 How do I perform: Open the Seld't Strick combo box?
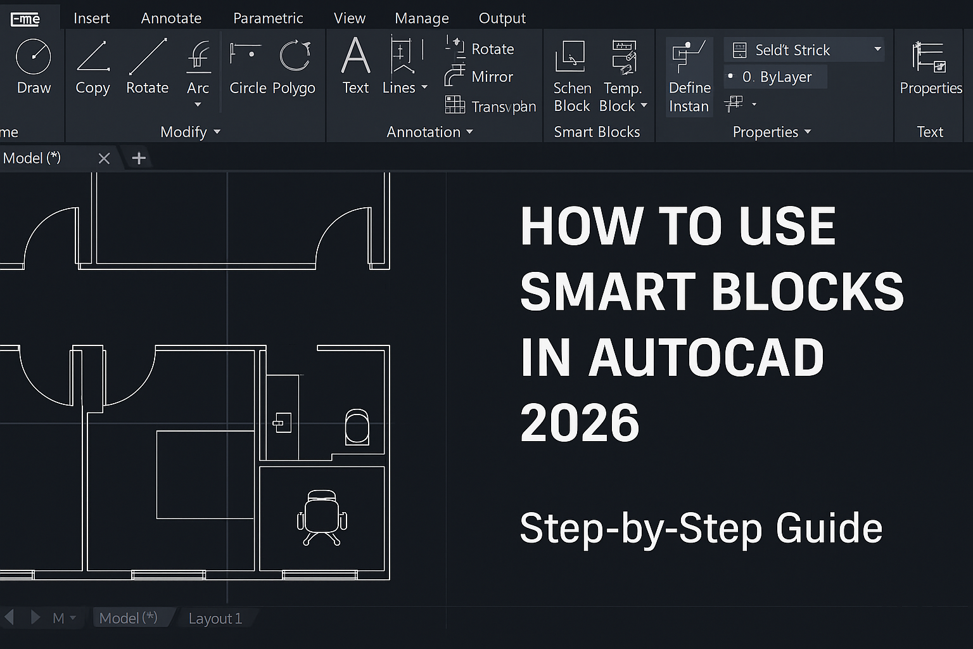[x=804, y=49]
